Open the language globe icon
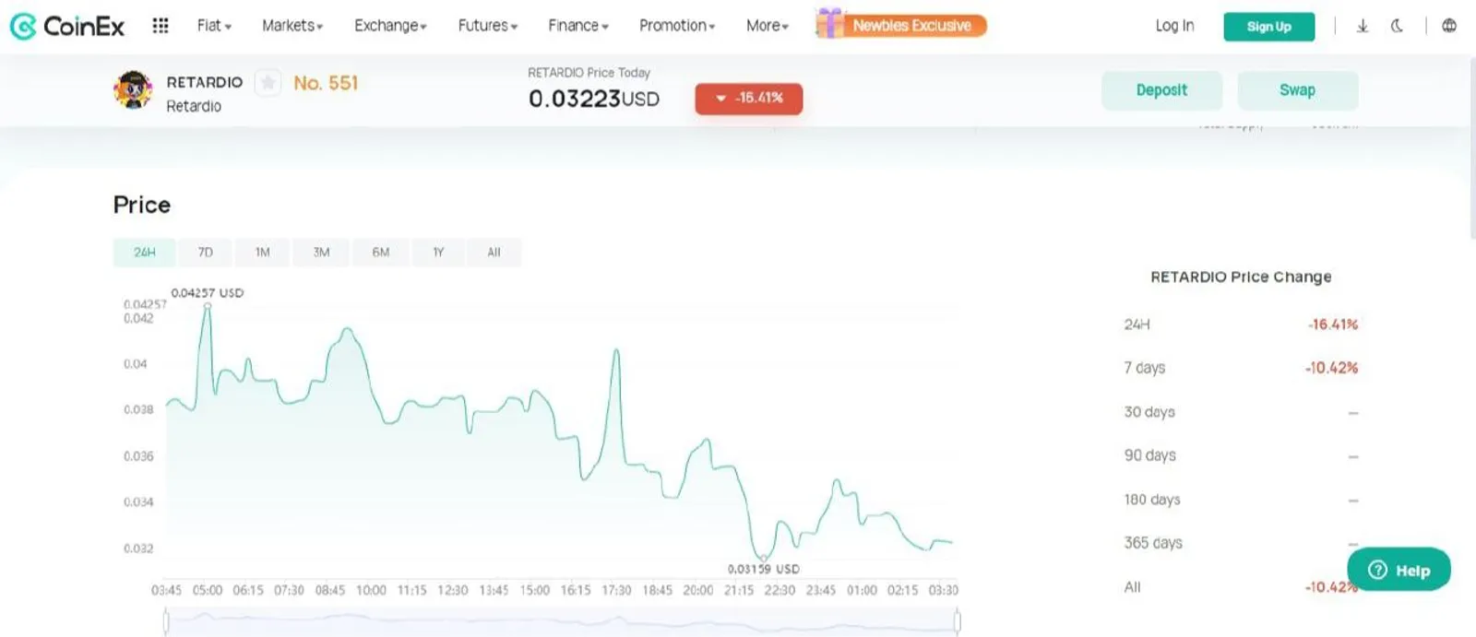Screen dimensions: 1476x637 point(1449,26)
